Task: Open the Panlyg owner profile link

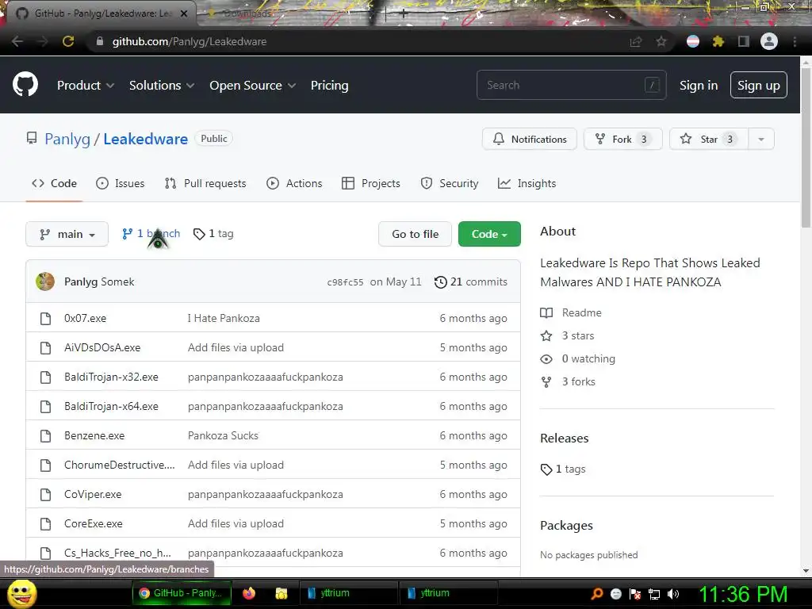Action: 67,139
